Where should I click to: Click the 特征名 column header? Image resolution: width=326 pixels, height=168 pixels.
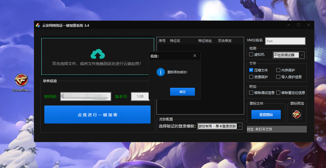175,41
